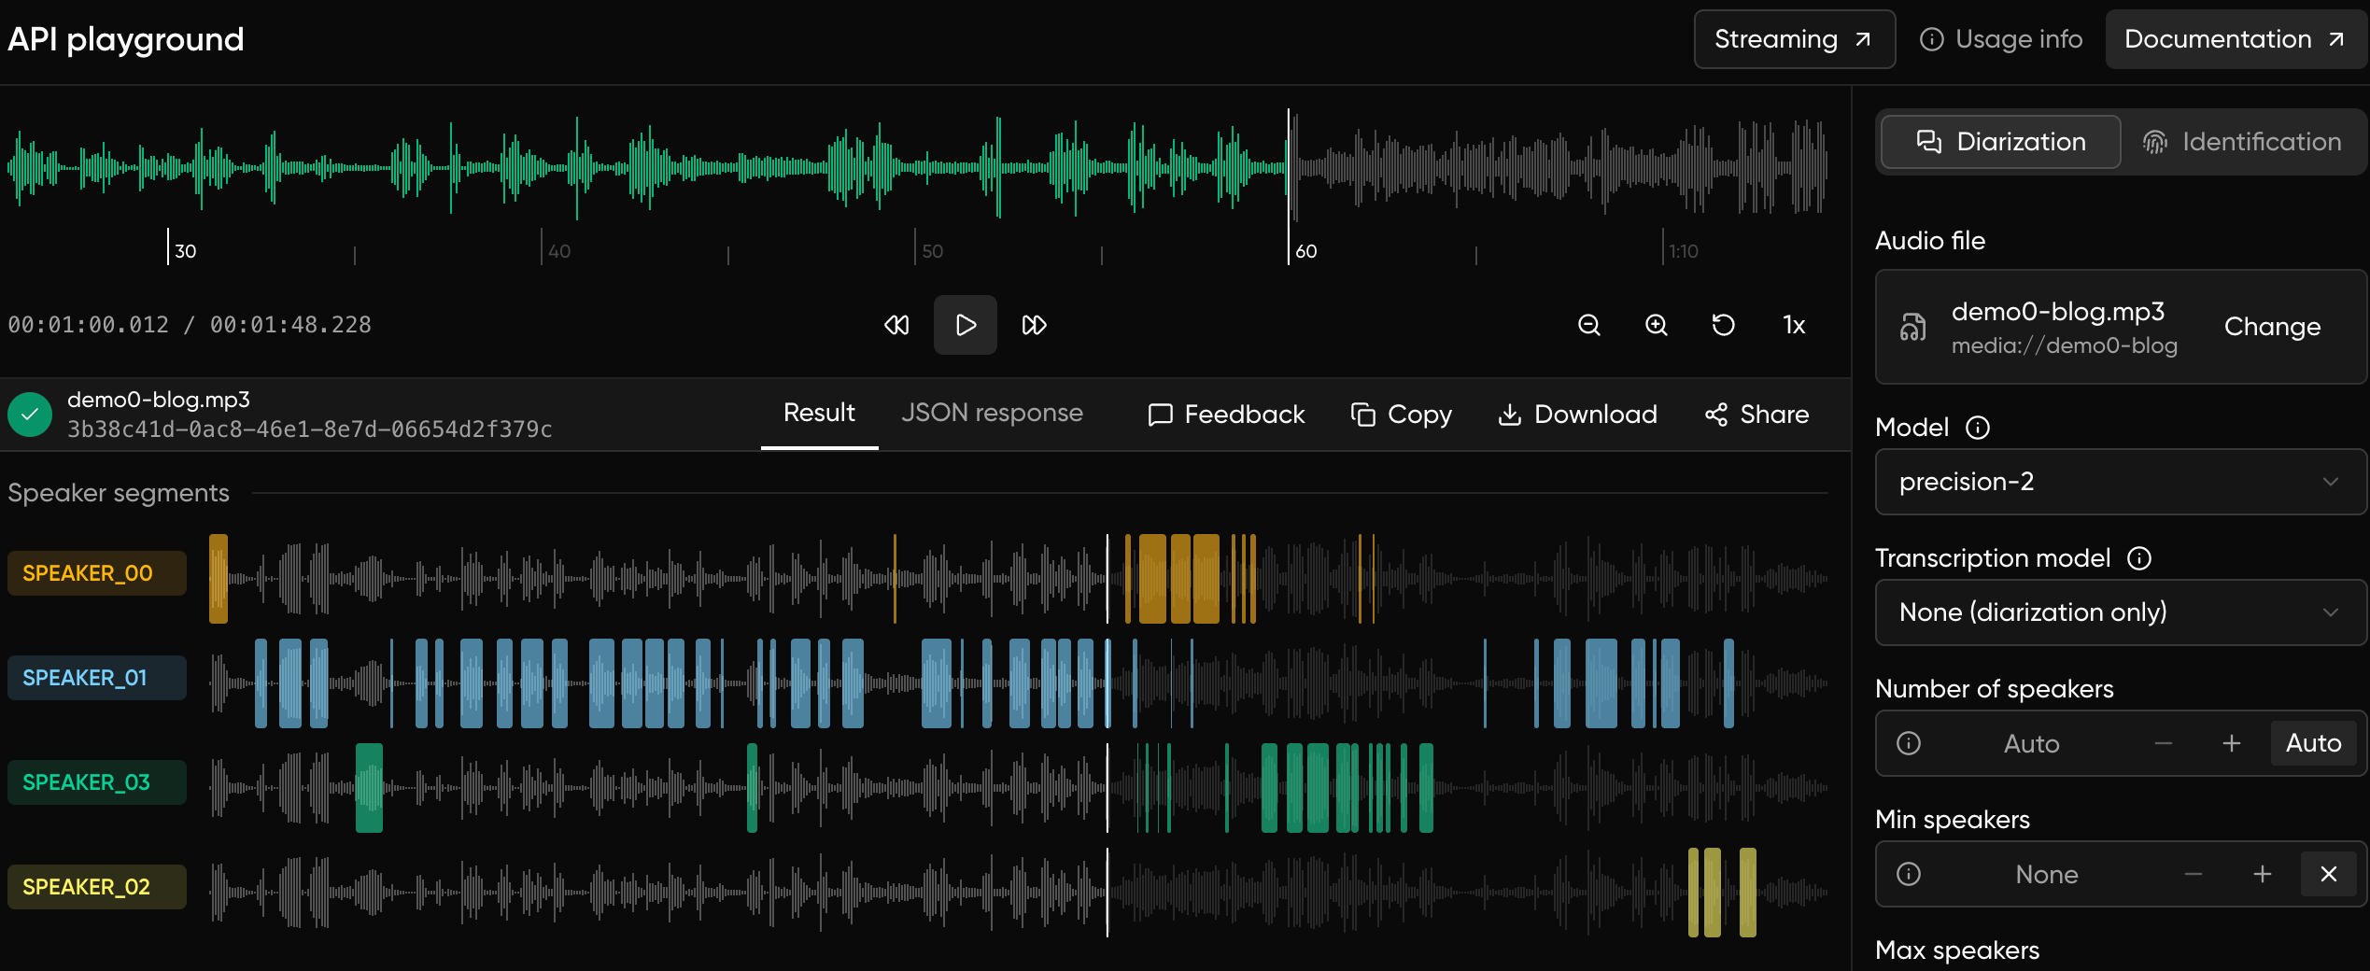The width and height of the screenshot is (2370, 971).
Task: Open the Transcription model dropdown
Action: pos(2120,612)
